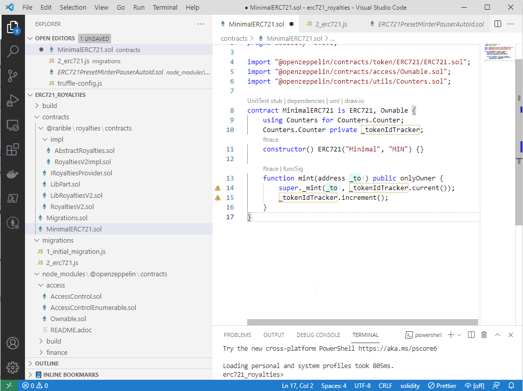The height and width of the screenshot is (391, 523).
Task: Collapse the migrations folder
Action: [37, 240]
